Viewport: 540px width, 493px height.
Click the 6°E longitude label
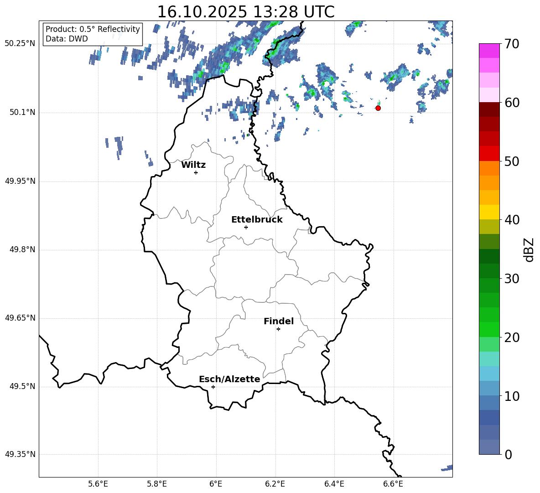[x=216, y=484]
